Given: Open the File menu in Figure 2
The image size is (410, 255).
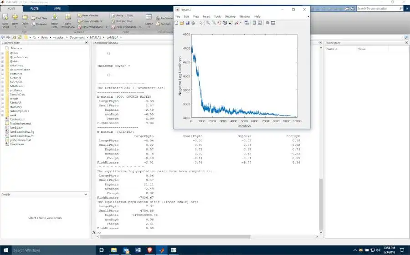Looking at the screenshot, I should 178,16.
